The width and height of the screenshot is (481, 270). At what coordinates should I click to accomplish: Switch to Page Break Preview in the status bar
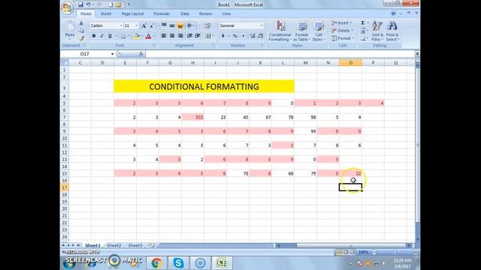click(x=352, y=252)
